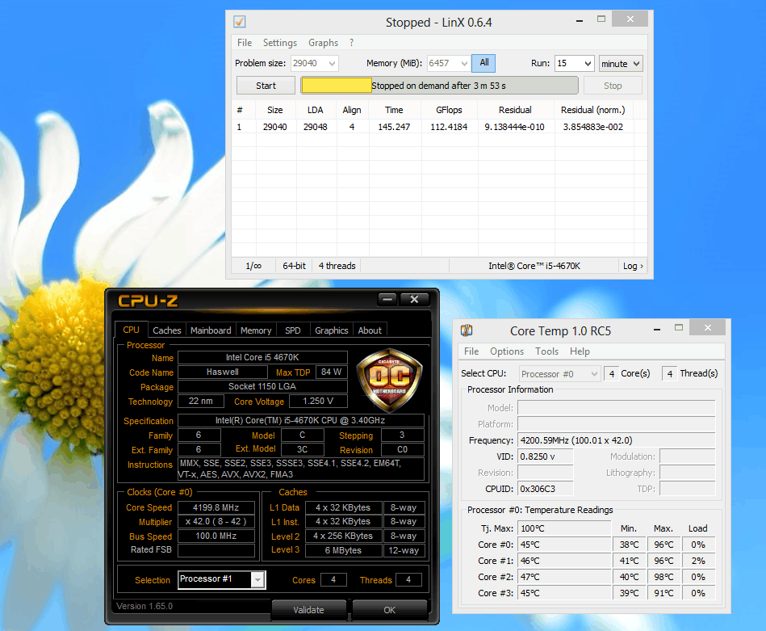Click the 64-bit status bar entry in LinX
This screenshot has height=631, width=766.
click(x=294, y=266)
